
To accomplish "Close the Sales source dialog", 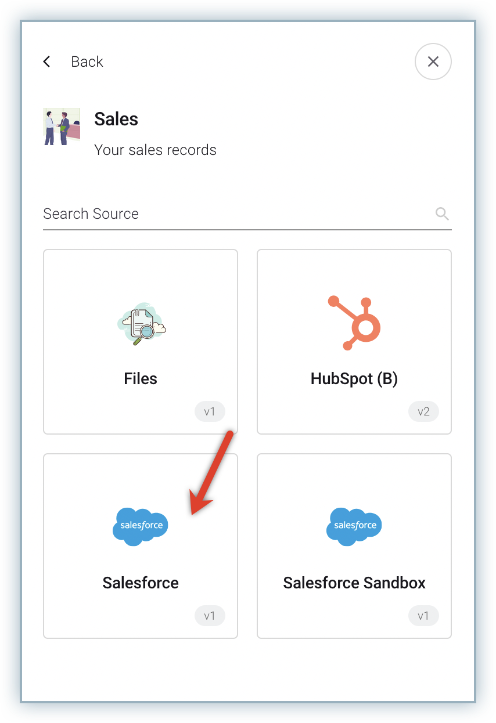I will (x=433, y=62).
